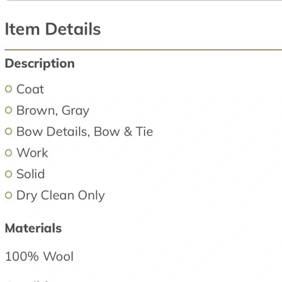This screenshot has width=282, height=282.
Task: Click the Solid pattern text
Action: coord(31,174)
